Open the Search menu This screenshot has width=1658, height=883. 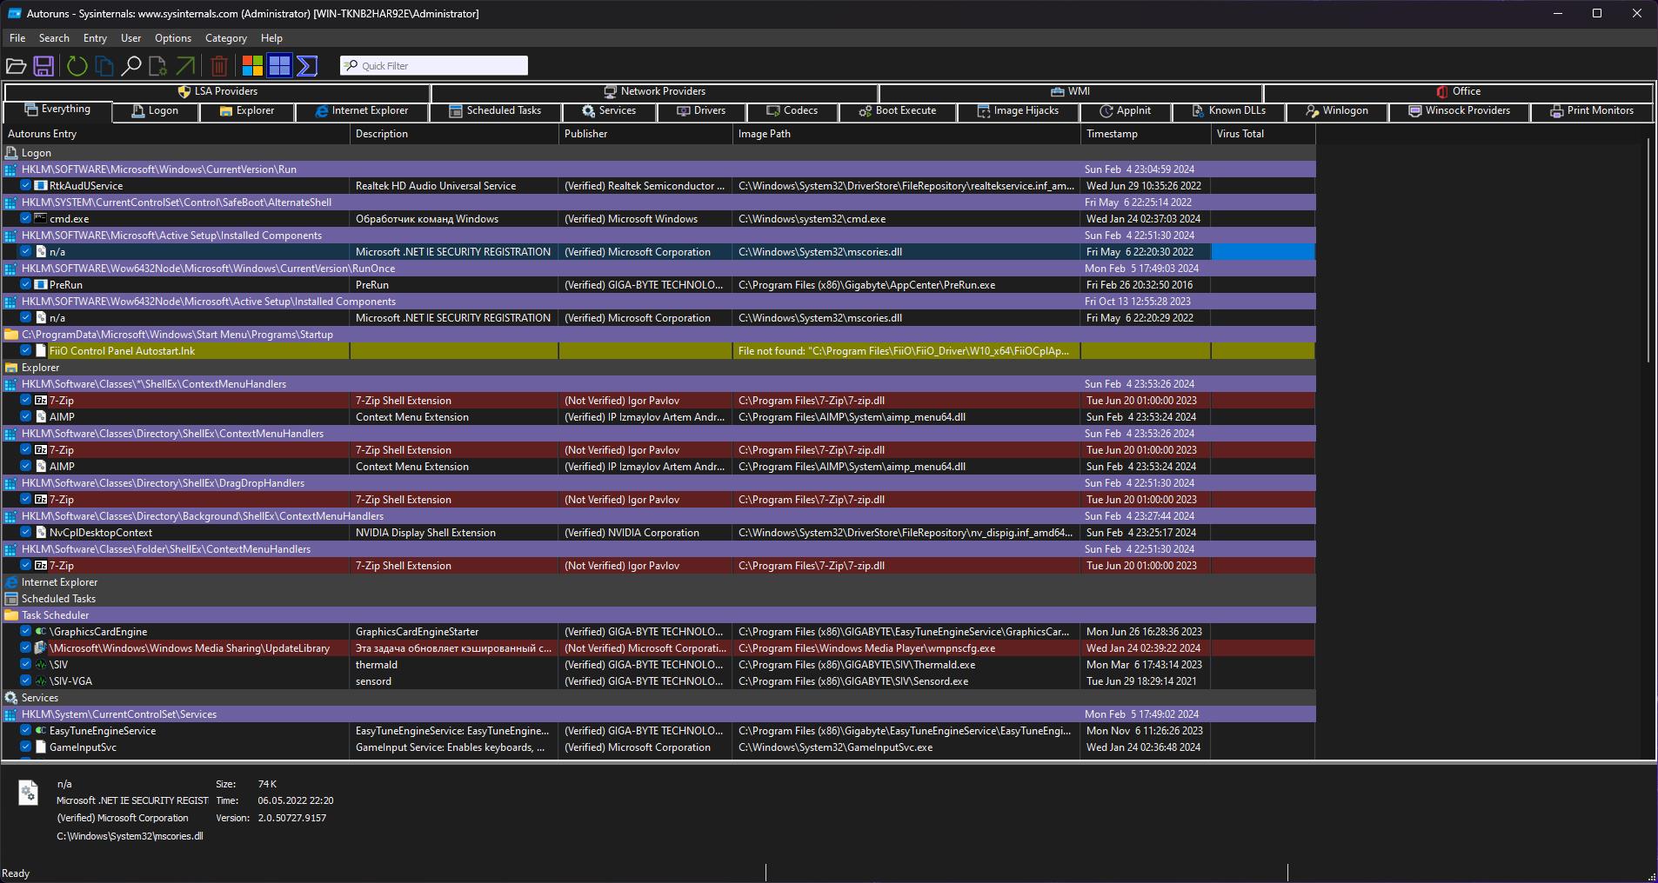[x=54, y=38]
